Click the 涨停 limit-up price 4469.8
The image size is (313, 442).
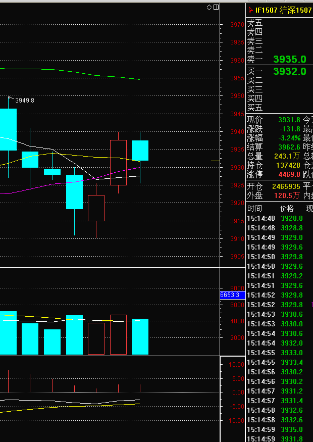click(288, 174)
